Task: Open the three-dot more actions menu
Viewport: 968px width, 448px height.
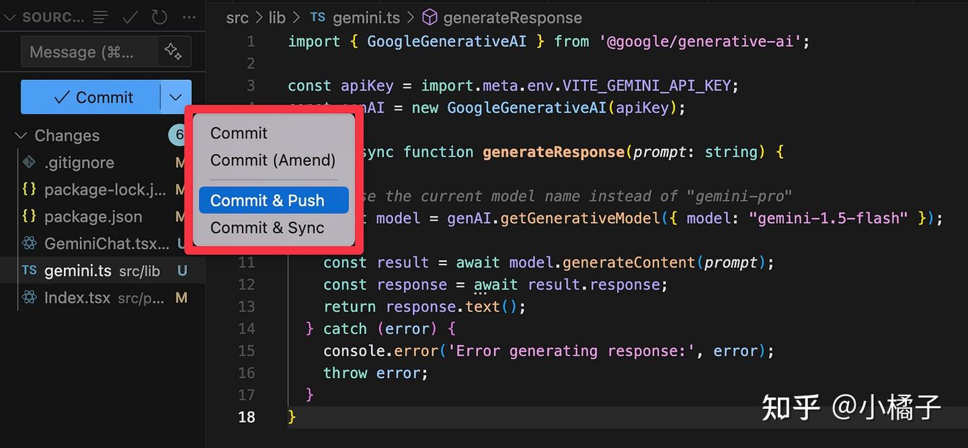Action: pyautogui.click(x=189, y=17)
